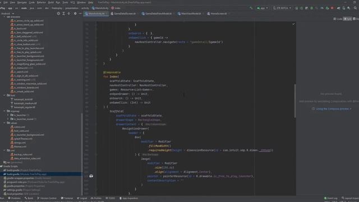Collapse the xml folder
Screen dimensions: 359x202
[x=4, y=150]
